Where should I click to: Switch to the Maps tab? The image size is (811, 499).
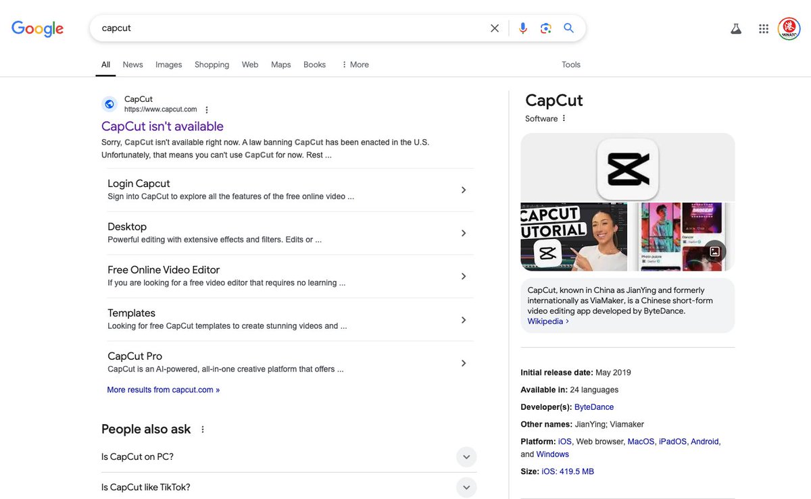click(280, 65)
